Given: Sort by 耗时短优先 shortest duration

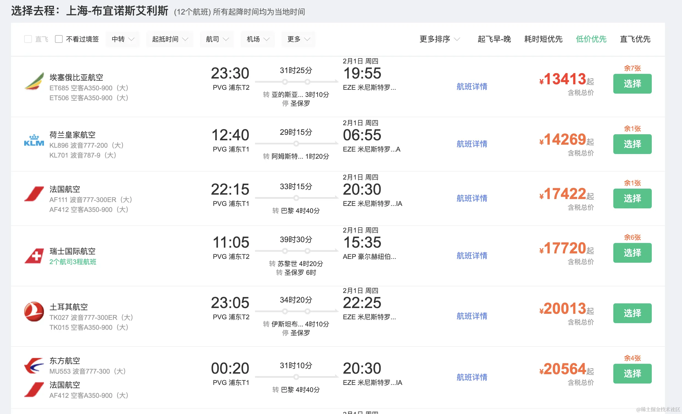Looking at the screenshot, I should [543, 39].
